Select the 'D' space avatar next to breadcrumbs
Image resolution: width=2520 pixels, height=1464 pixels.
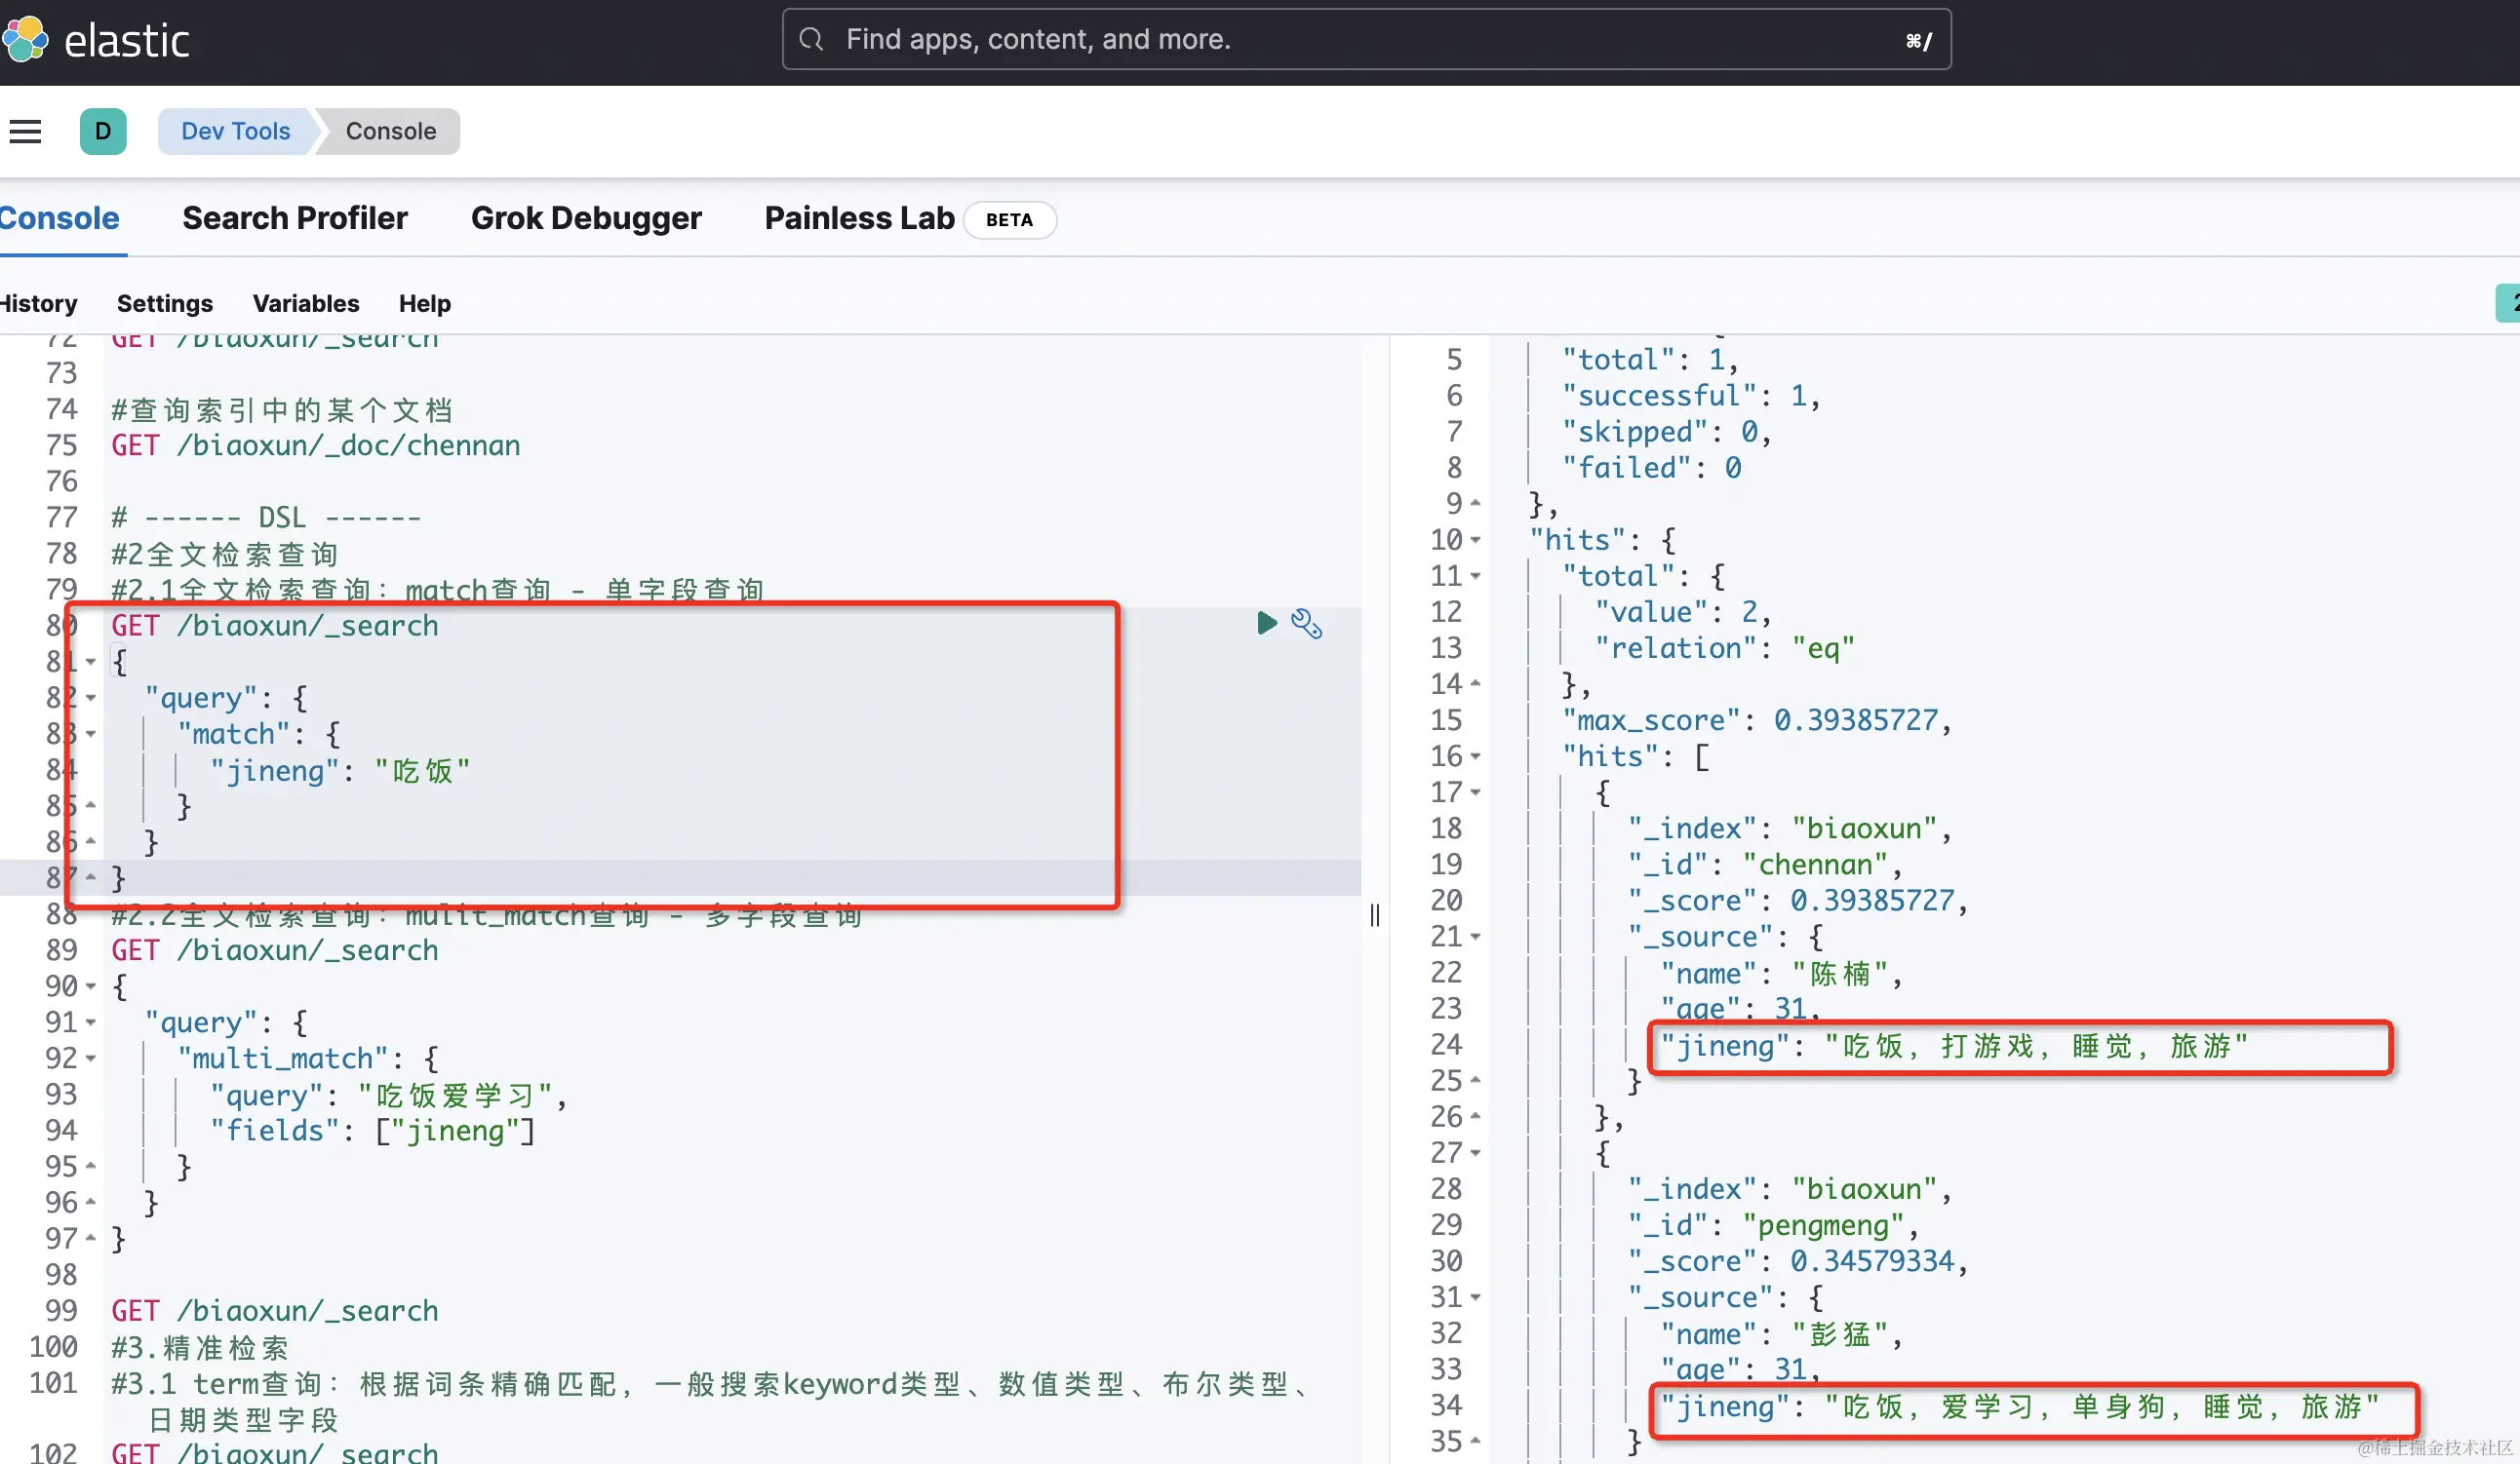pyautogui.click(x=103, y=131)
